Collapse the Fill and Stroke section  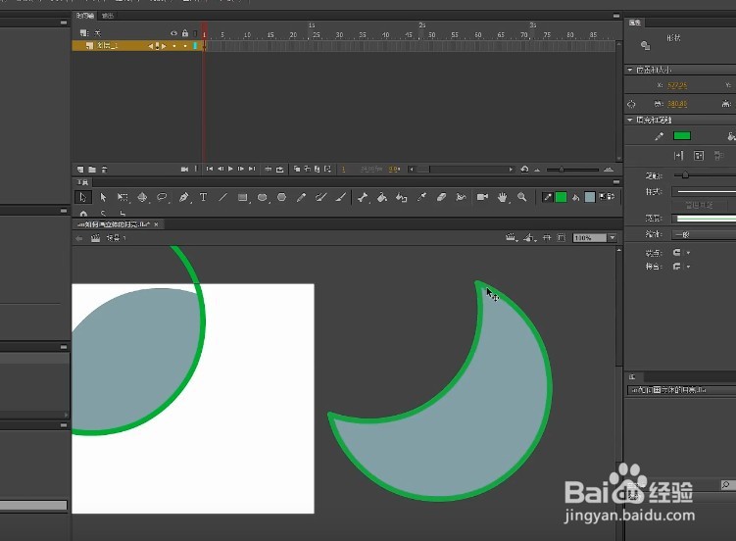630,120
